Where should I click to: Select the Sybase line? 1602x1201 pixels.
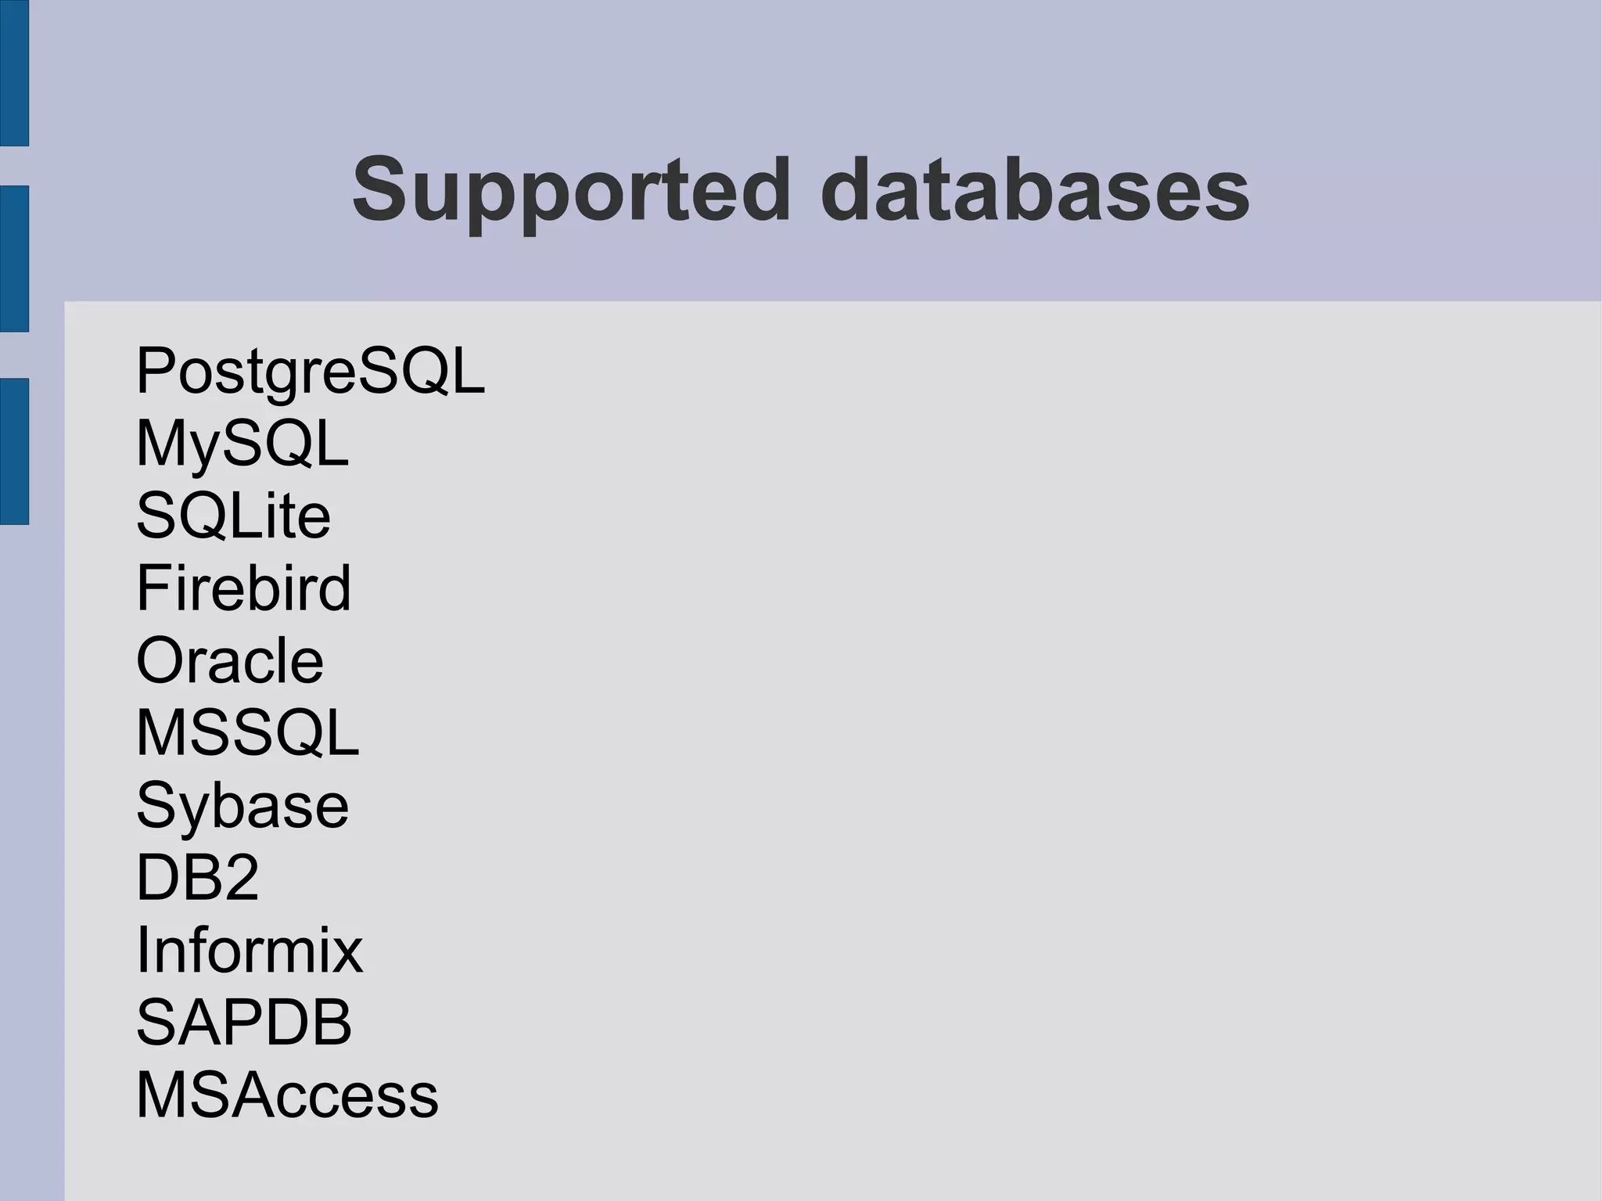pyautogui.click(x=242, y=805)
